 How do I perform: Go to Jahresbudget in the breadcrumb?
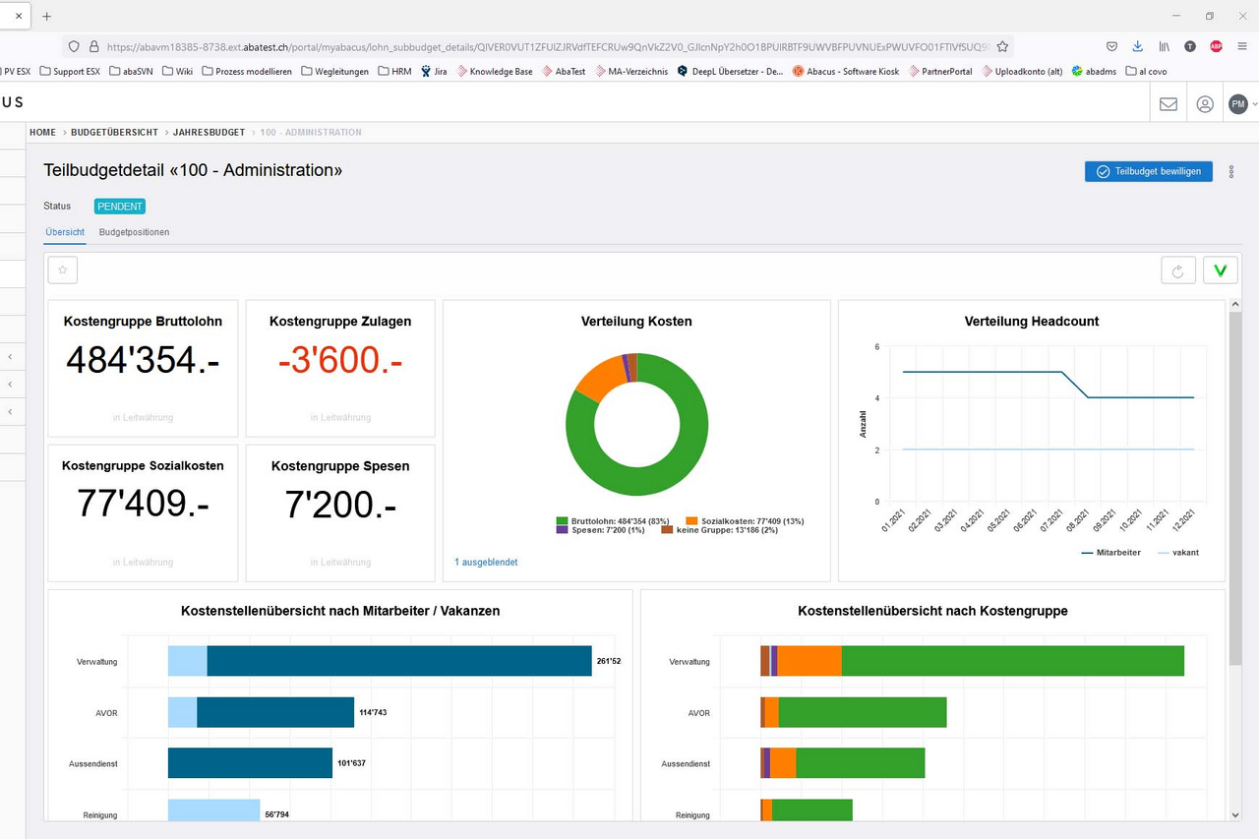tap(210, 132)
